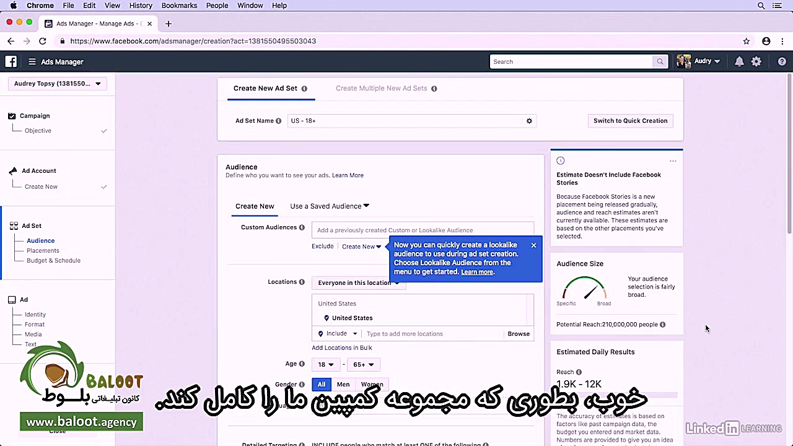Open the Bookmarks menu
The height and width of the screenshot is (446, 793).
coord(179,6)
